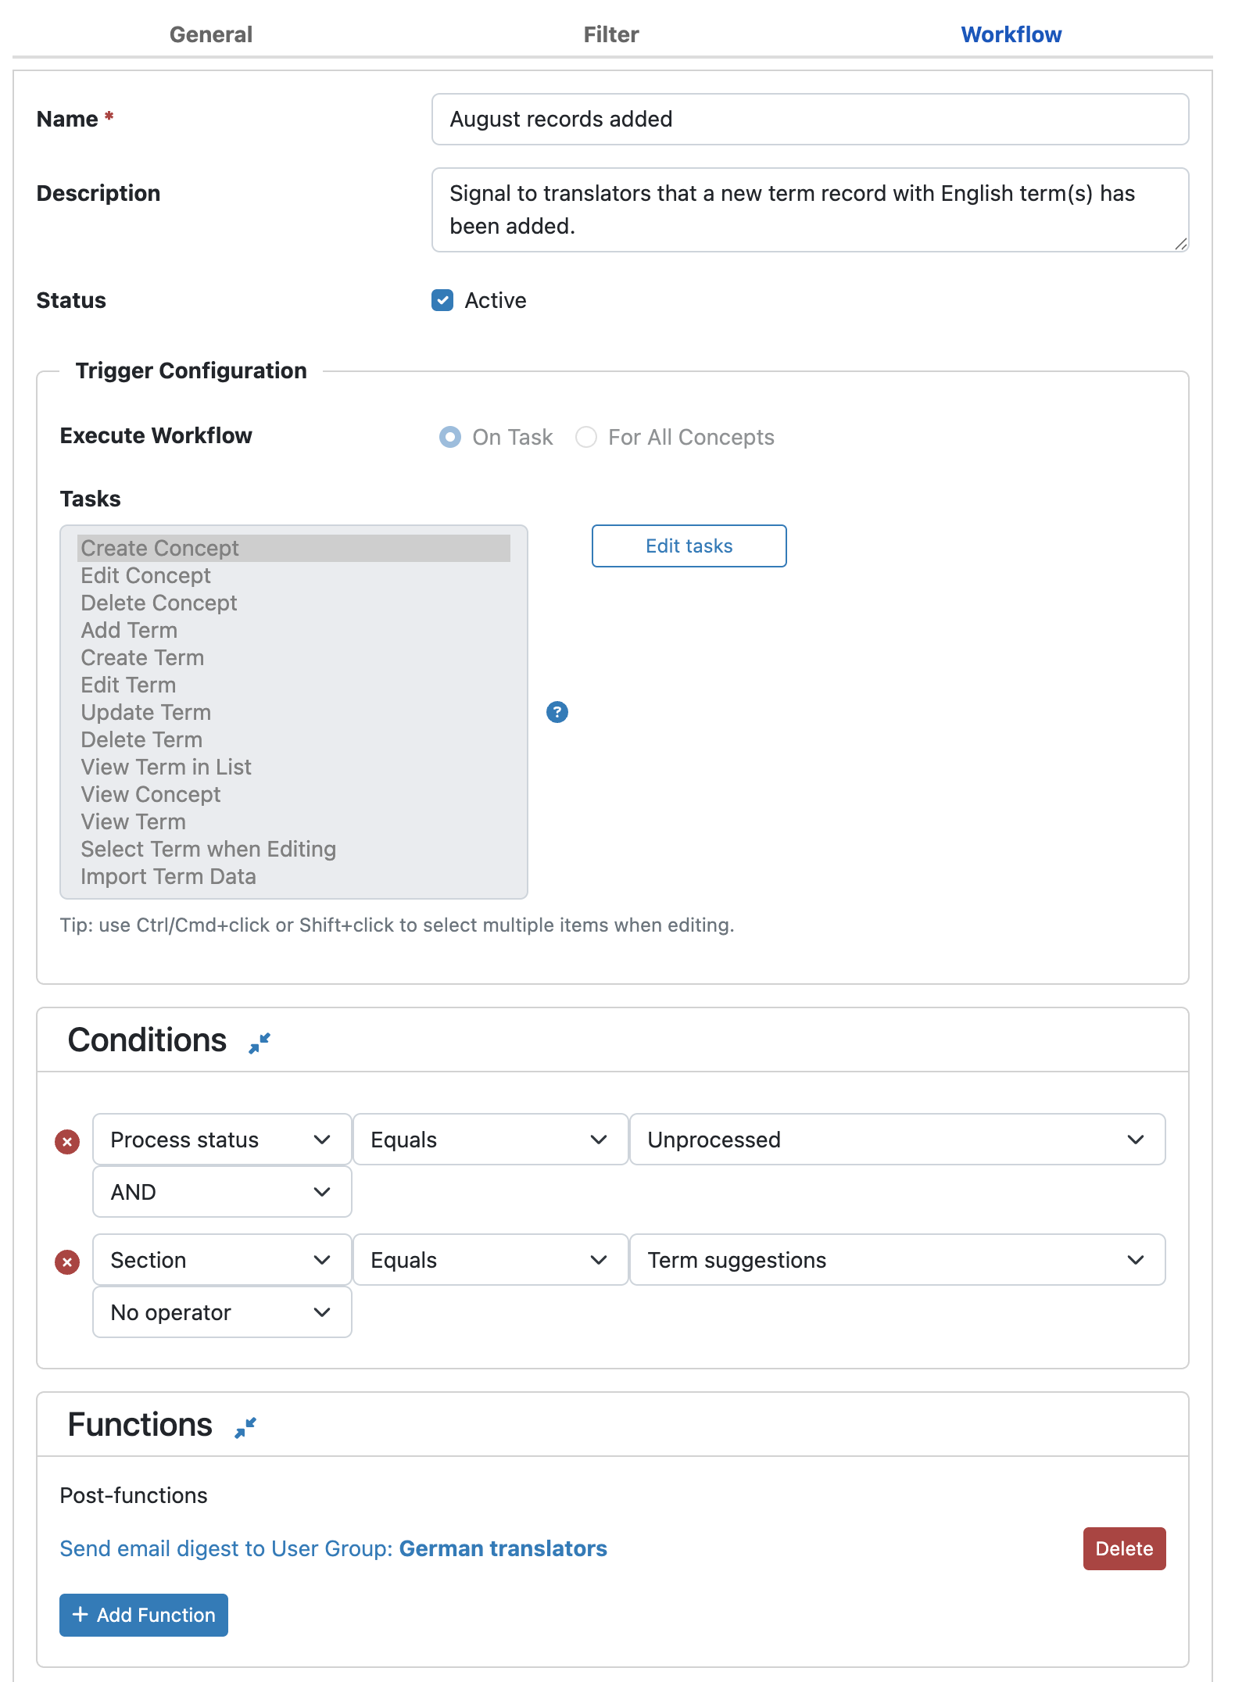Open the Tasks help question mark icon
This screenshot has width=1235, height=1682.
point(557,712)
